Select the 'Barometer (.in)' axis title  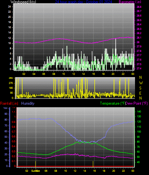tap(130, 2)
